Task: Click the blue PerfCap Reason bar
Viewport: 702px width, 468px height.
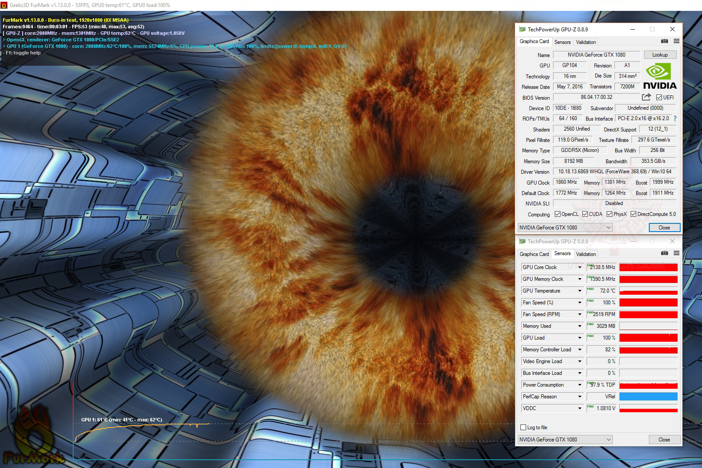Action: point(648,397)
